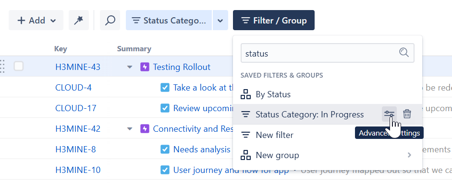Click task type icon on H3MINE-10 row
Image resolution: width=452 pixels, height=183 pixels.
[x=165, y=170]
